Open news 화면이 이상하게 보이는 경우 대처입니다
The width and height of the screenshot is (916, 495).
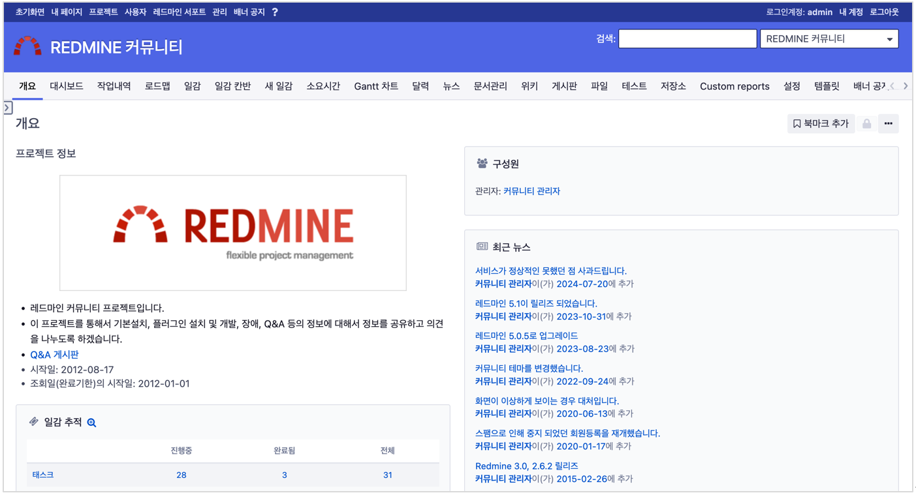click(547, 401)
